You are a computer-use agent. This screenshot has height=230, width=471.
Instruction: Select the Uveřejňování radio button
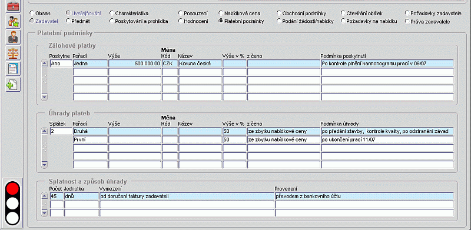[x=68, y=14]
